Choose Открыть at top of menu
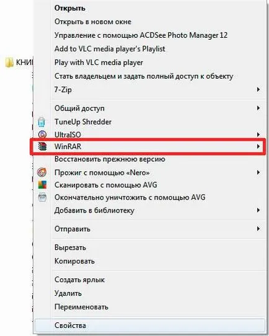Viewport: 269px width, 336px height. tap(70, 8)
